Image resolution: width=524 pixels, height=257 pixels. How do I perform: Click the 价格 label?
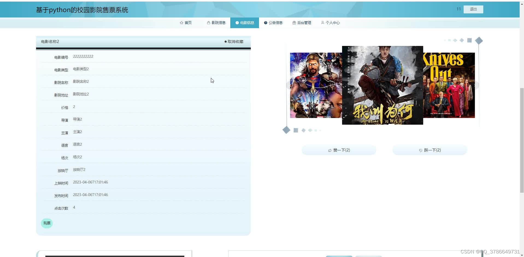coord(65,108)
